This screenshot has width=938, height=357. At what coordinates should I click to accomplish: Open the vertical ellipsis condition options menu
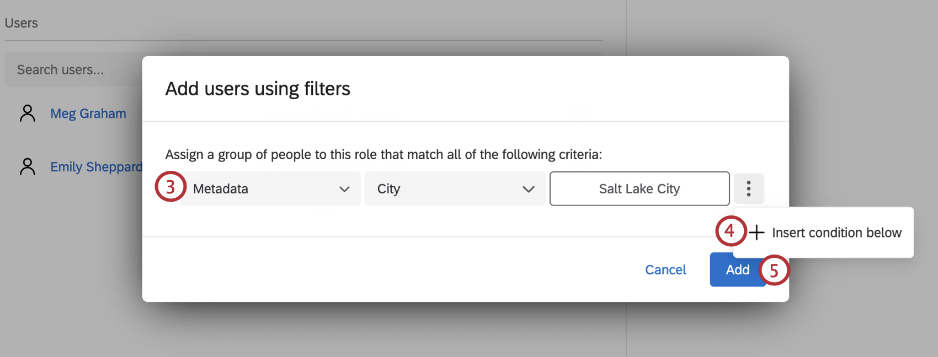click(749, 188)
